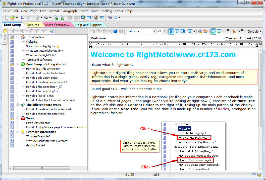The width and height of the screenshot is (265, 180).
Task: Click the highlighter marker icon
Action: 235,31
